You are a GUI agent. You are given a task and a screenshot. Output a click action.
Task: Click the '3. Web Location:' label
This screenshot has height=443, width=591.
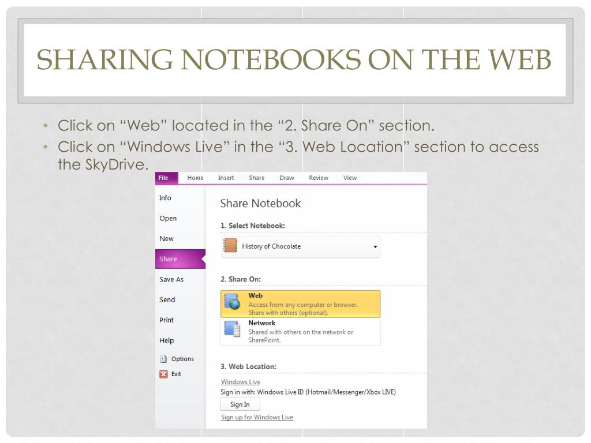tap(248, 366)
